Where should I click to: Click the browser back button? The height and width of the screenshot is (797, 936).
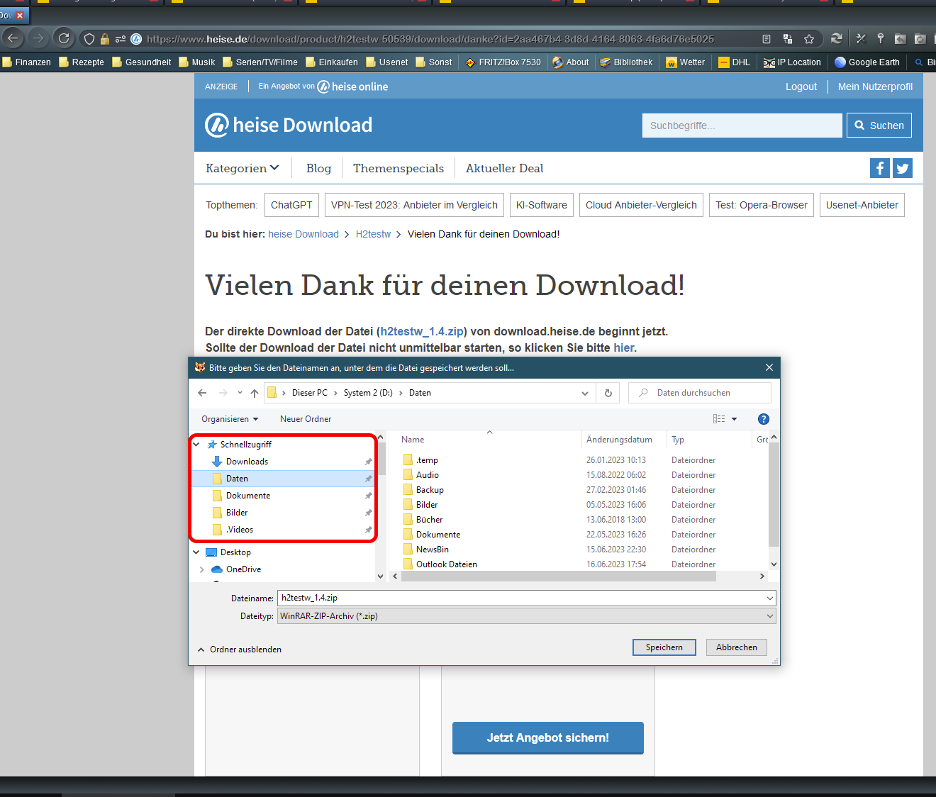(13, 38)
